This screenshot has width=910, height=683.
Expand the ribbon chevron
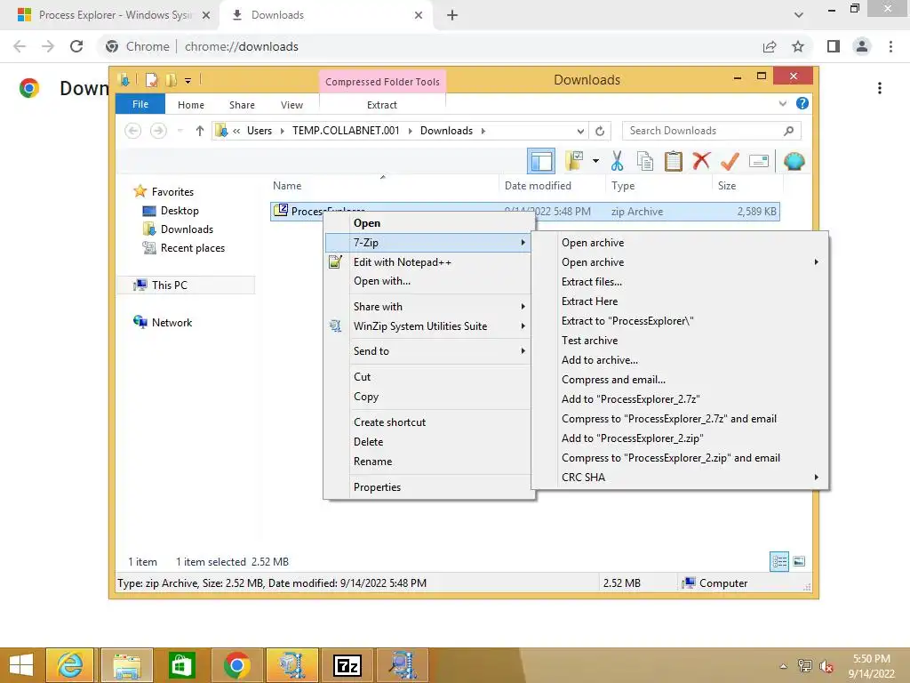click(782, 103)
